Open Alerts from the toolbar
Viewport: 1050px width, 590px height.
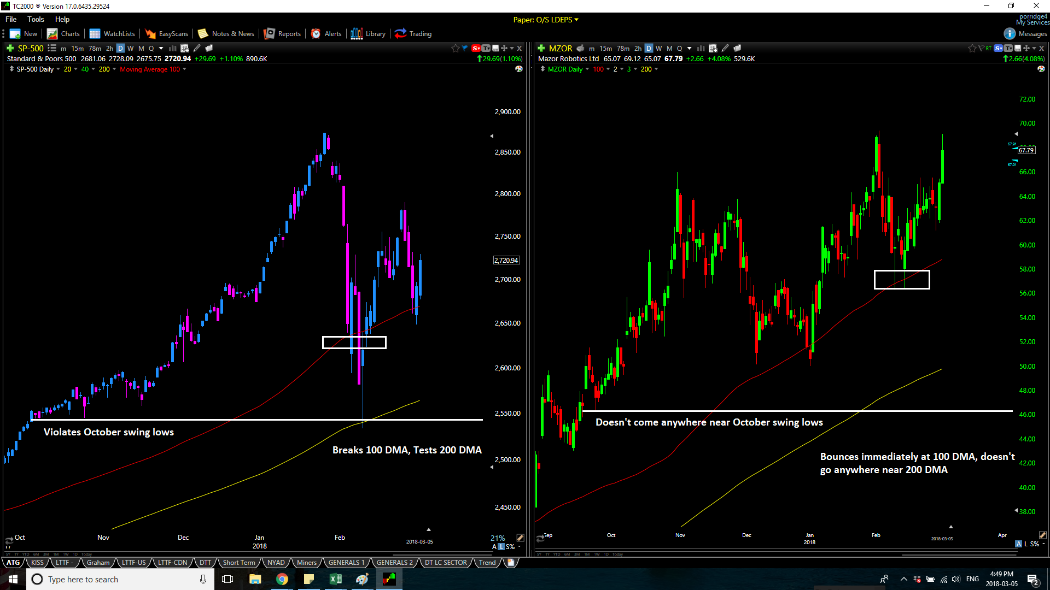[326, 34]
